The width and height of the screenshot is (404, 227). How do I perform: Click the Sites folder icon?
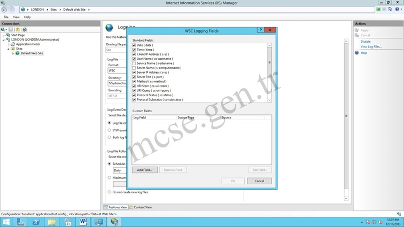[x=13, y=49]
